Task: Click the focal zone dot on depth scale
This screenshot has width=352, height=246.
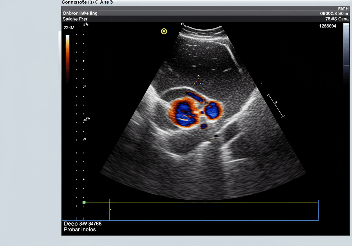Action: pyautogui.click(x=84, y=61)
